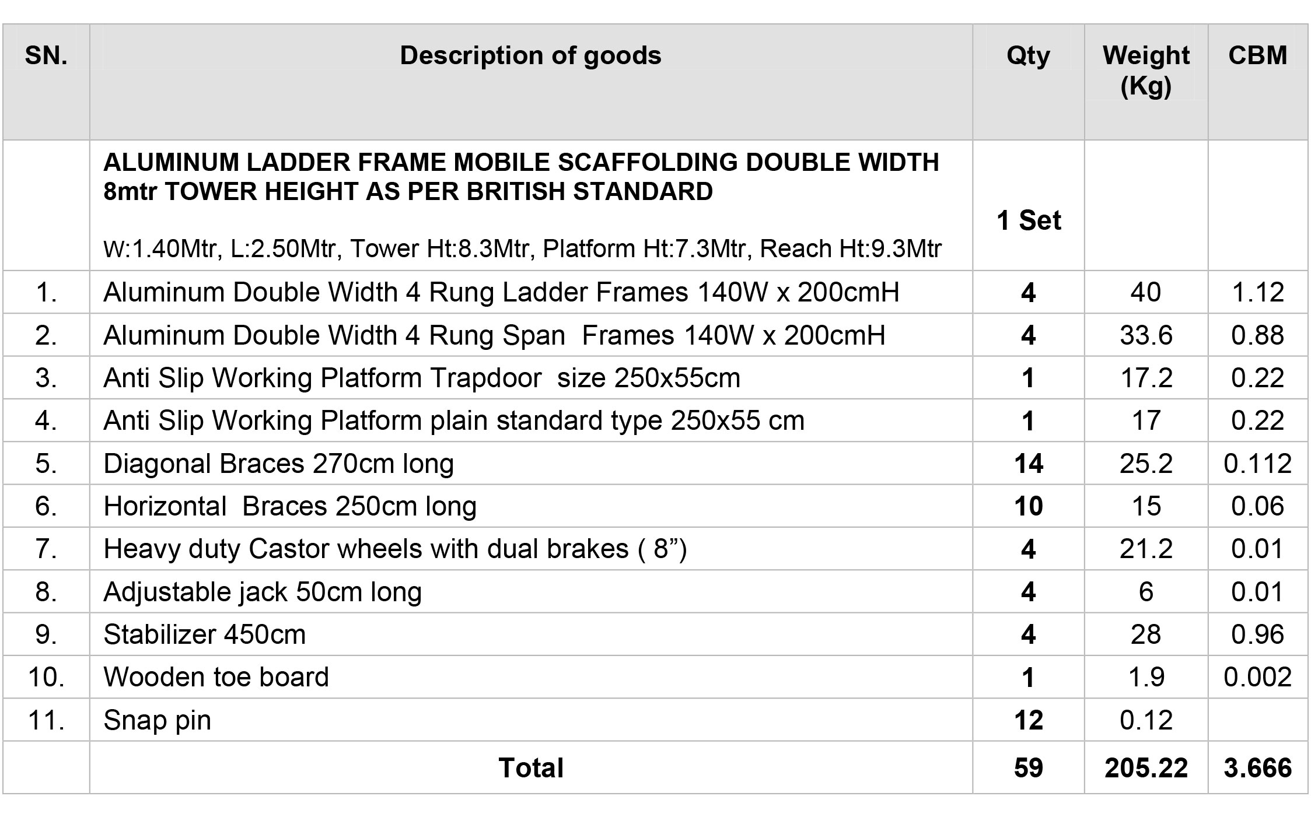
Task: Click the 'Description of goods' column header
Action: (530, 56)
